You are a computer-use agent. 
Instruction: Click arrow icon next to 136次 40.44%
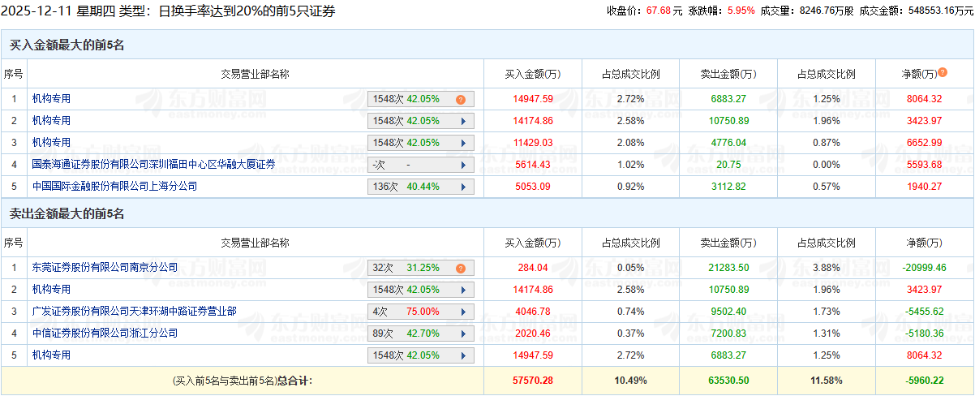463,187
